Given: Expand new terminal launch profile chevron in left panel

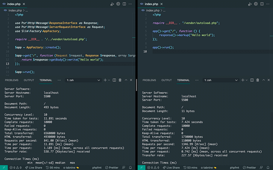Looking at the screenshot, I should coord(109,80).
